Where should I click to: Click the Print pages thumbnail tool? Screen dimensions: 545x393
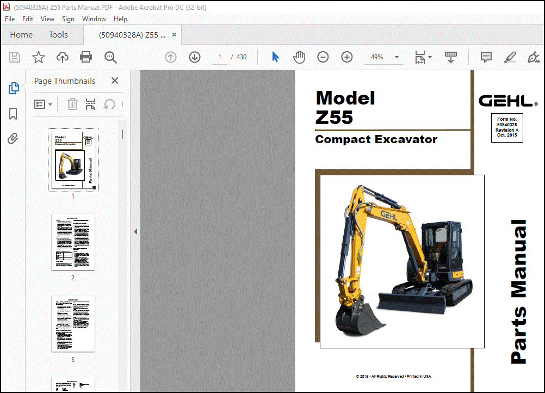90,104
